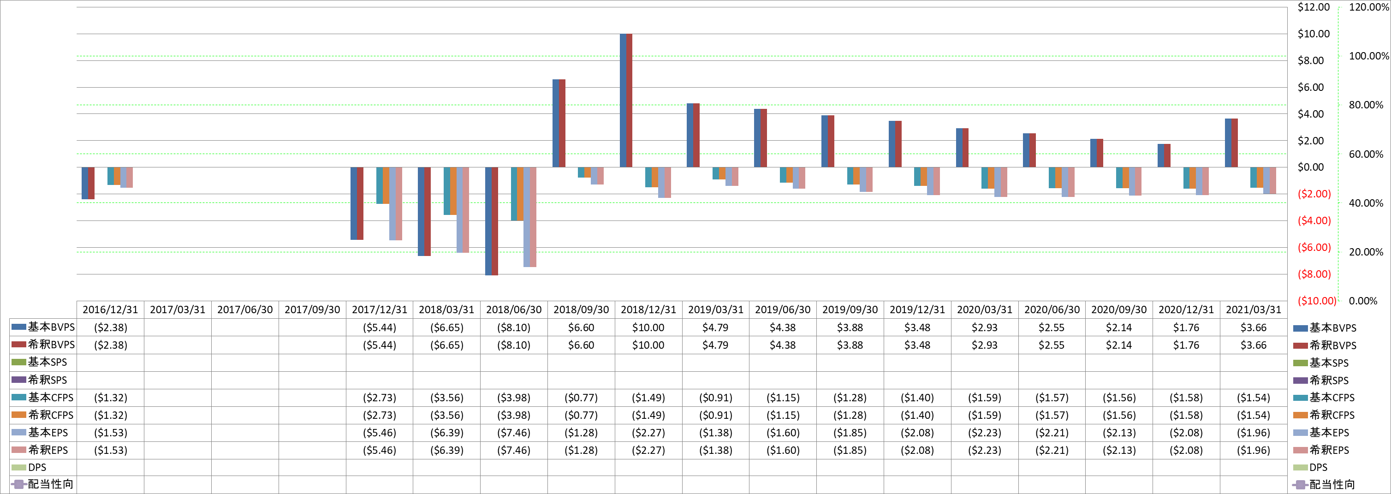Screen dimensions: 1391x494
Task: Select the 希釈EPS cell ($1.96) under 2021/03/31
Action: coord(1253,450)
